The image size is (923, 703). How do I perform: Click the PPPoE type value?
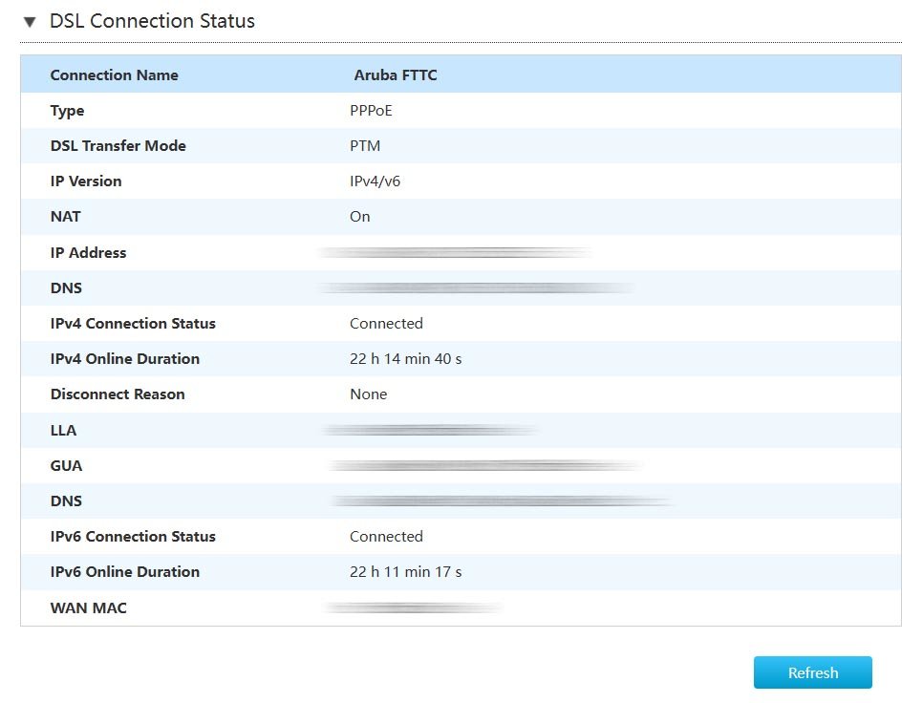click(x=371, y=111)
